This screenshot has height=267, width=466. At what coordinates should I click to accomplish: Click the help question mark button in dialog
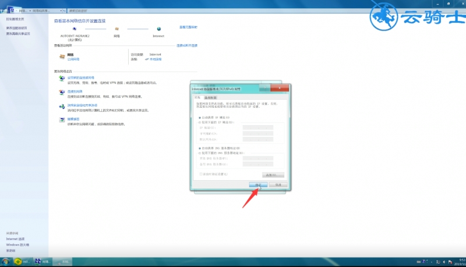point(265,88)
